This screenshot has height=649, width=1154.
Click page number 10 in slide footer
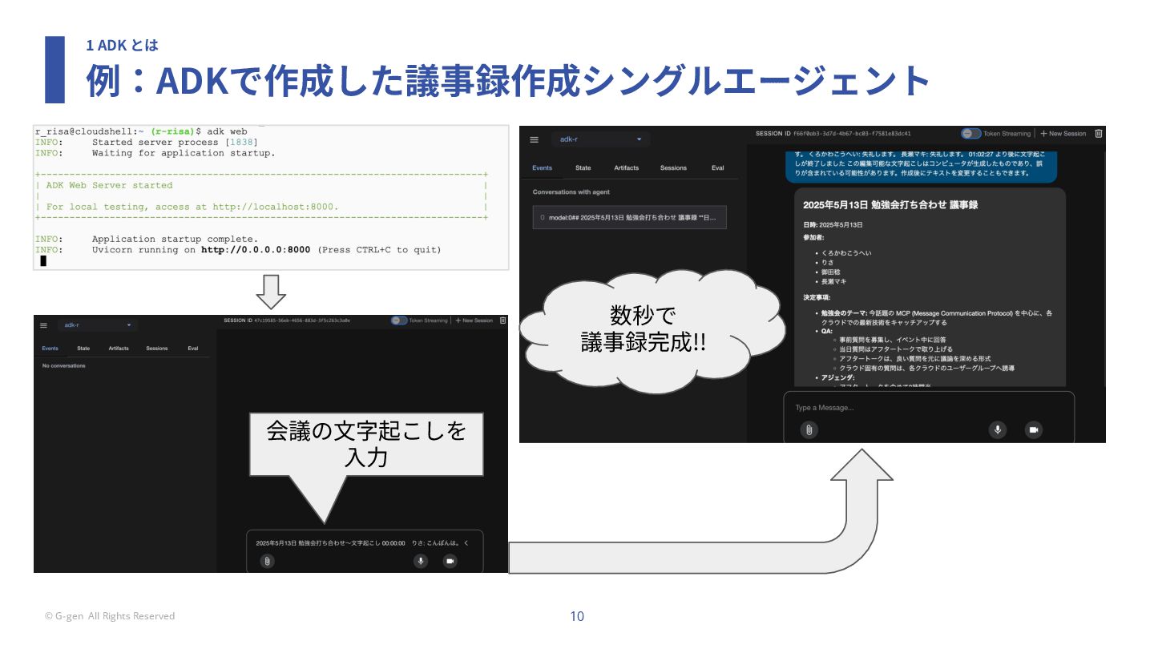[577, 616]
